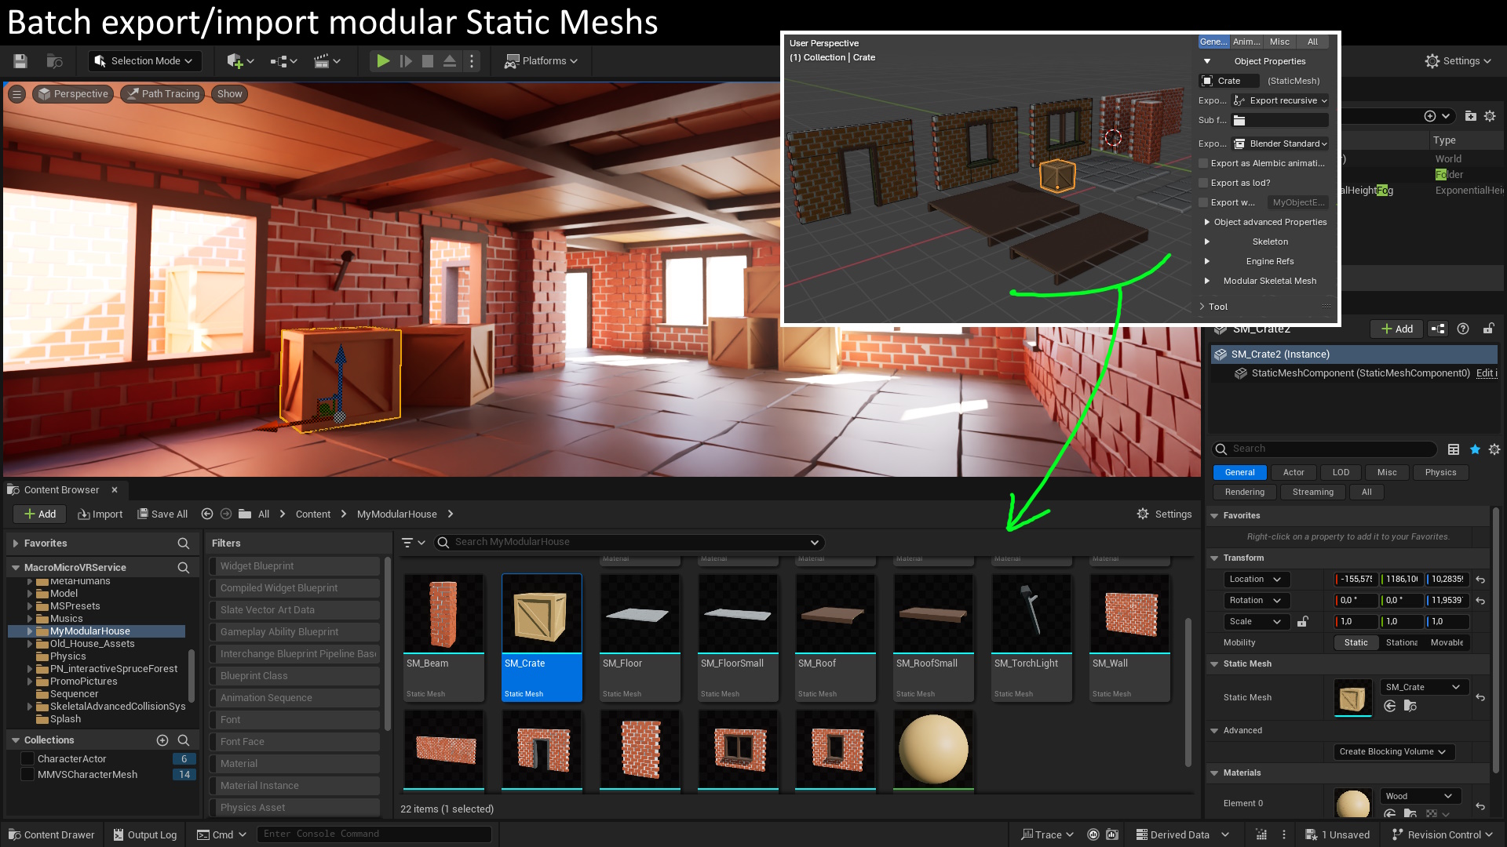Click the search icon in Favorites section
This screenshot has height=847, width=1507.
pos(184,543)
